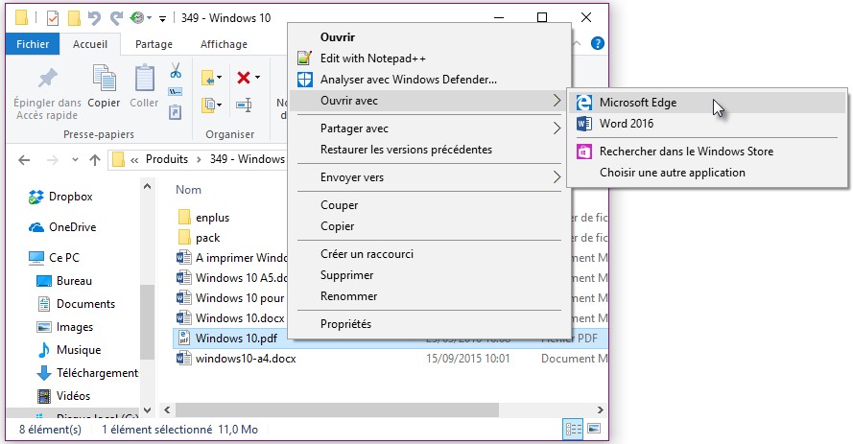Click the Nom column header
This screenshot has width=853, height=444.
(x=188, y=190)
